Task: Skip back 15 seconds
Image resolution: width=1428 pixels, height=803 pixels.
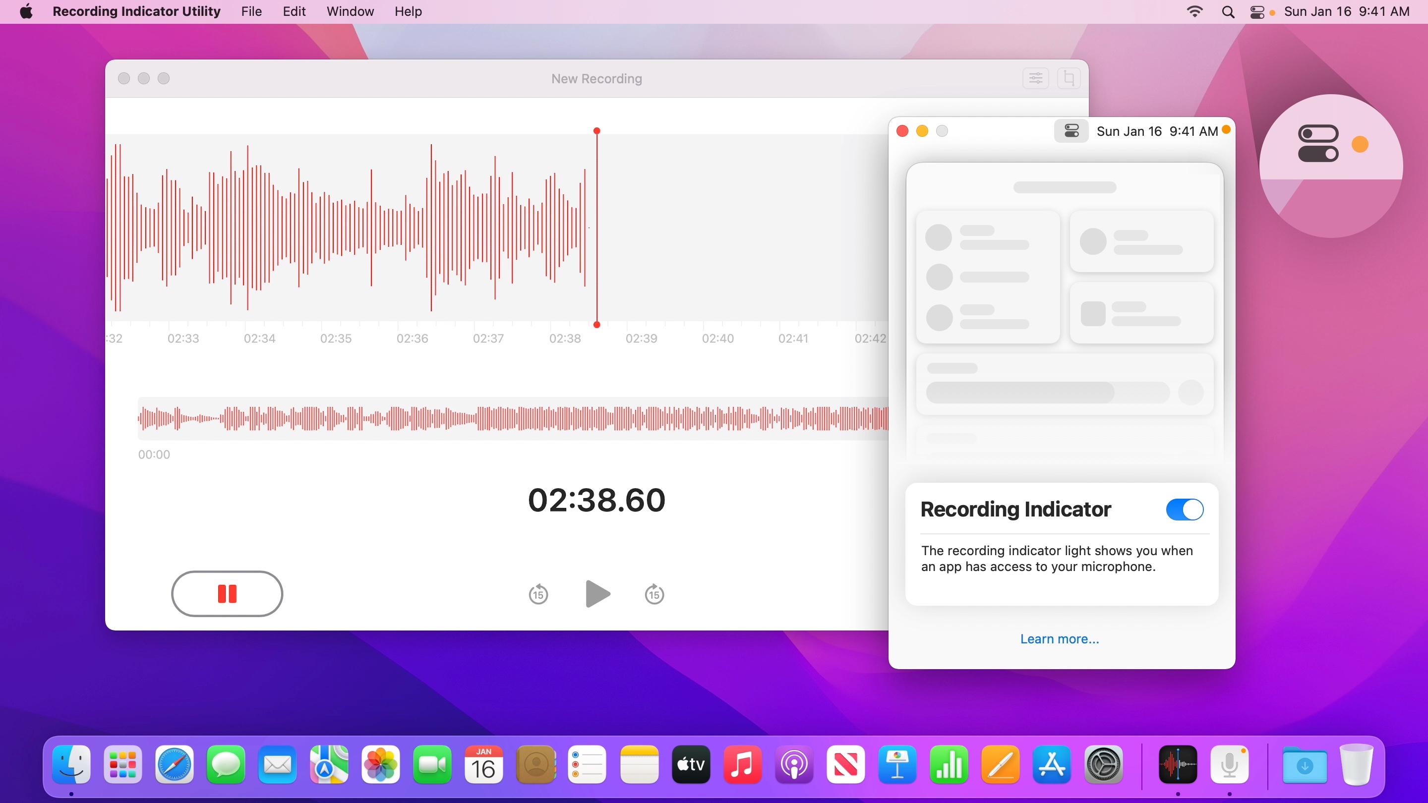Action: [x=537, y=594]
